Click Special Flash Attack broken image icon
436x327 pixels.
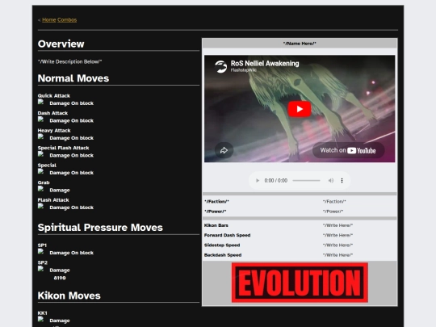41,154
